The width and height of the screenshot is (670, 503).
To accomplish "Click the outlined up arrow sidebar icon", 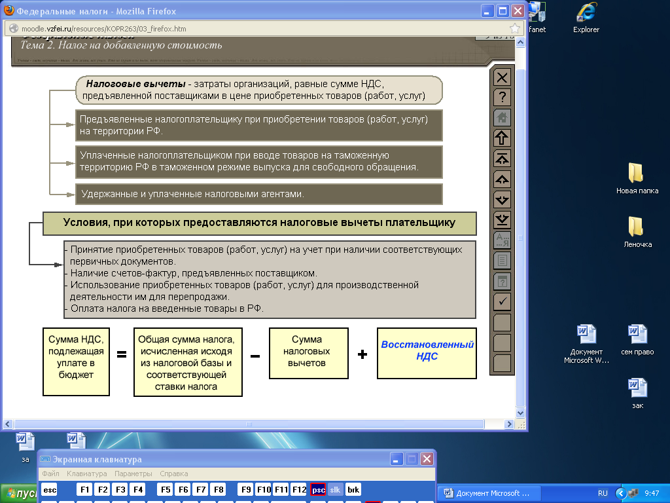I will (x=502, y=138).
